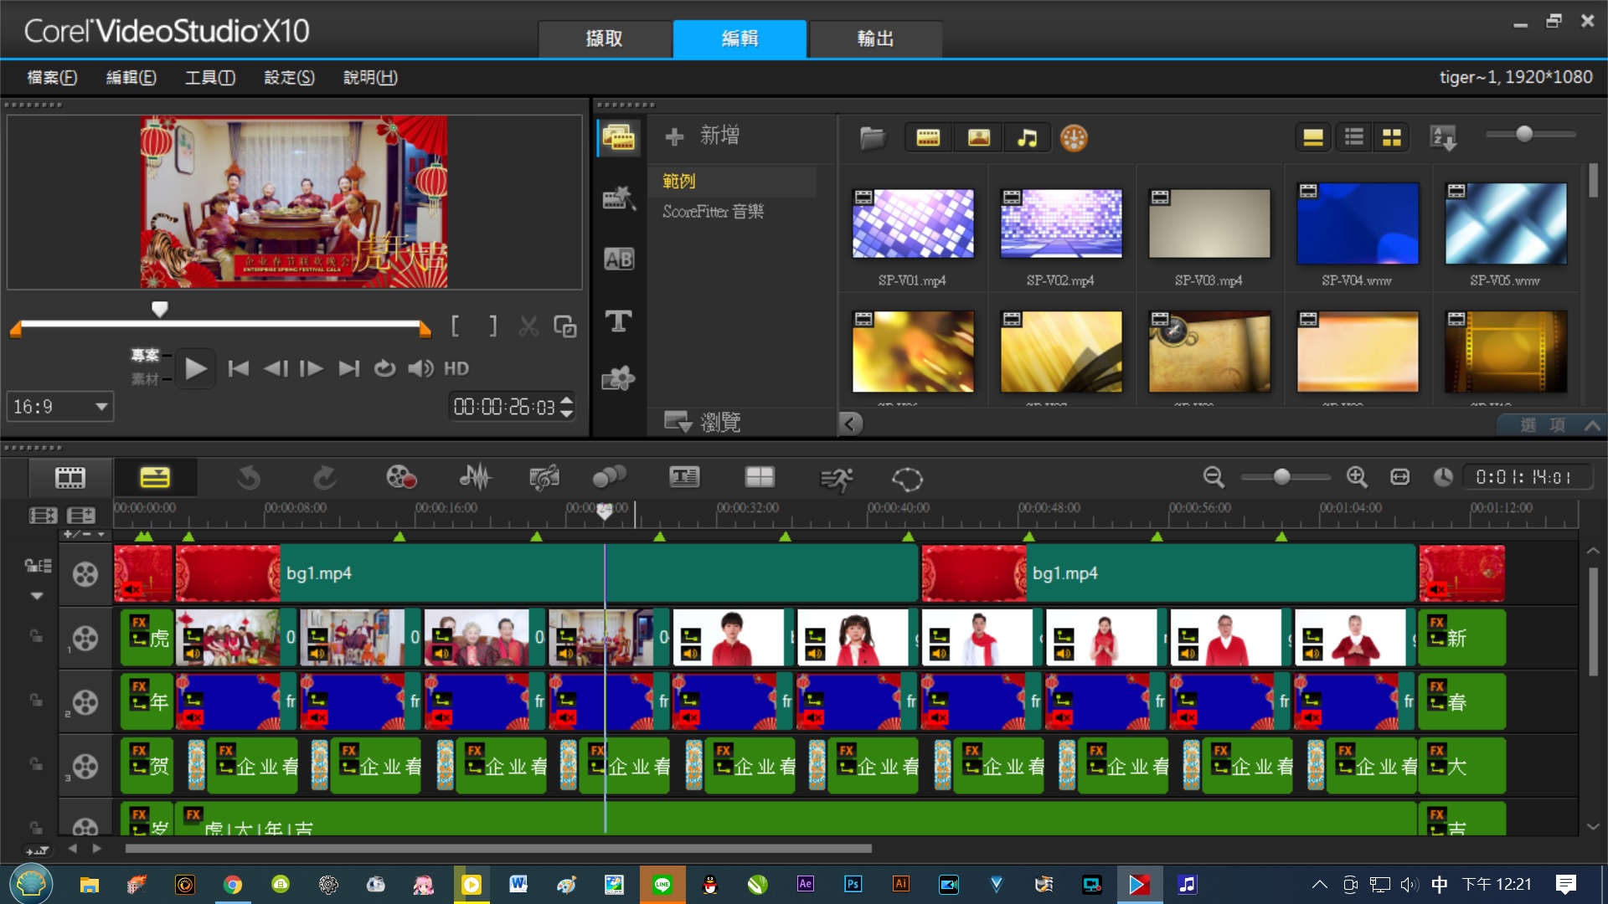The image size is (1608, 904).
Task: Toggle show photos filter in library
Action: tap(978, 138)
